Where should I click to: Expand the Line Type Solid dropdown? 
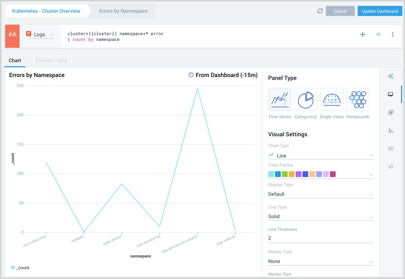pyautogui.click(x=321, y=216)
